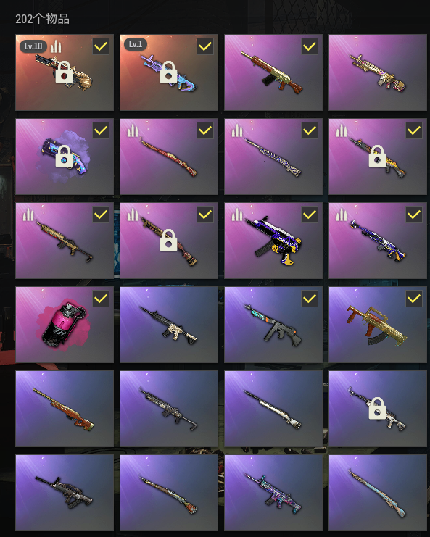Select the gold ornate machine gun without checkmark

pos(378,72)
